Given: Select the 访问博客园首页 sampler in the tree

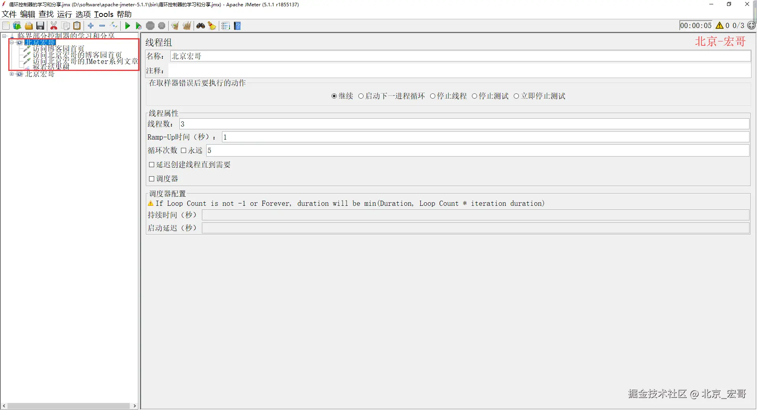Looking at the screenshot, I should coord(58,49).
